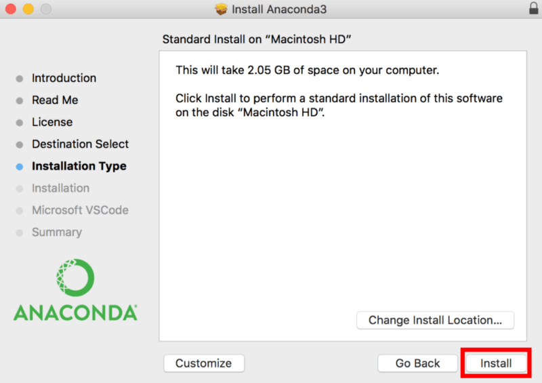The height and width of the screenshot is (383, 542).
Task: Select the Introduction step in sidebar
Action: point(64,78)
